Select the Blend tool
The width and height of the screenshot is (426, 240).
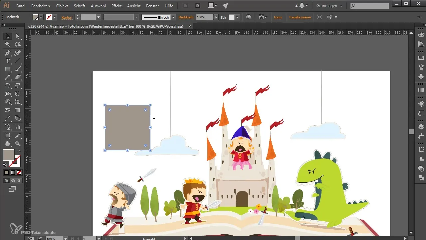tap(18, 119)
